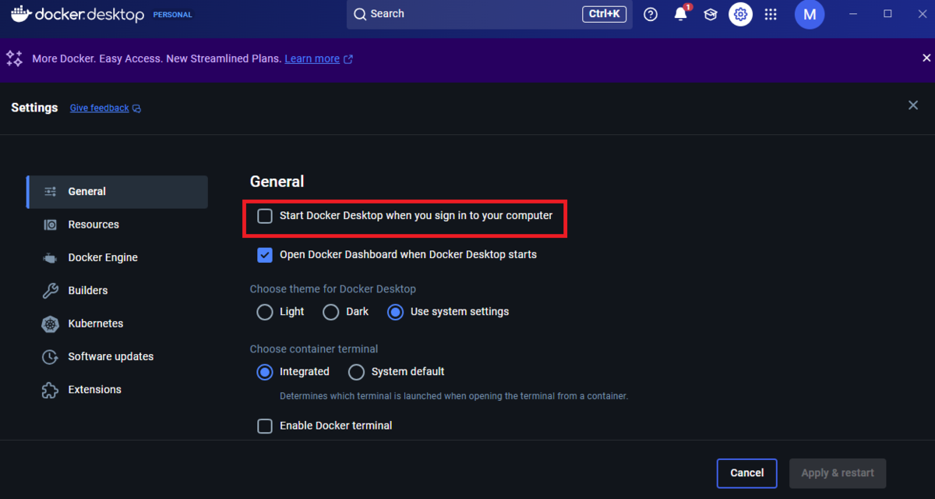Image resolution: width=935 pixels, height=499 pixels.
Task: Focus the Search input field
Action: (489, 14)
